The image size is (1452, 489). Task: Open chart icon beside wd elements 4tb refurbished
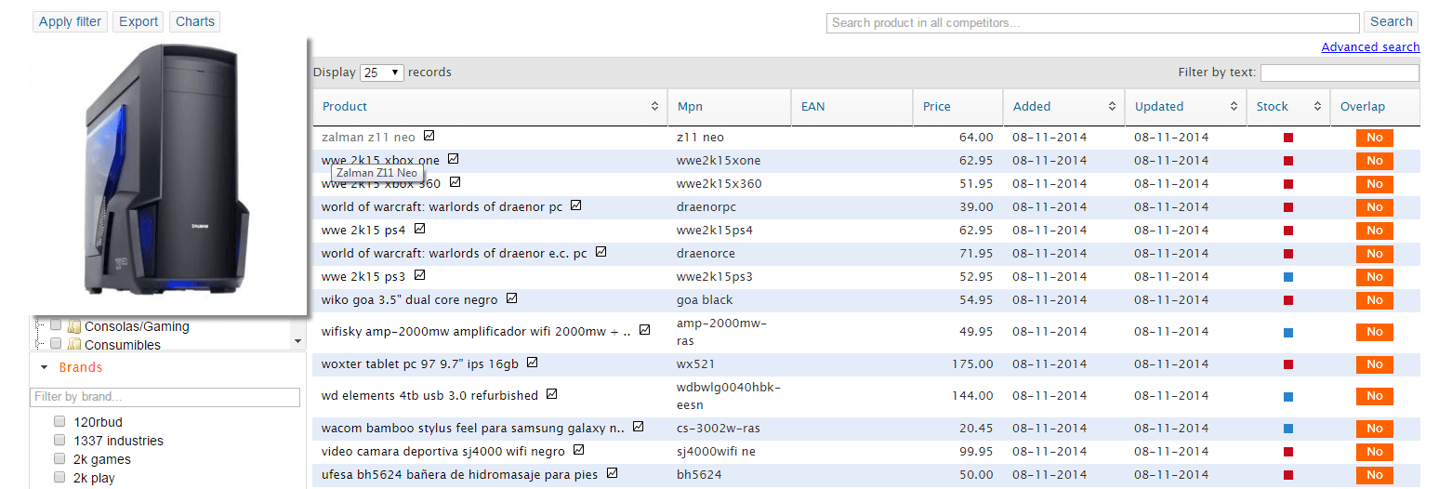click(551, 394)
